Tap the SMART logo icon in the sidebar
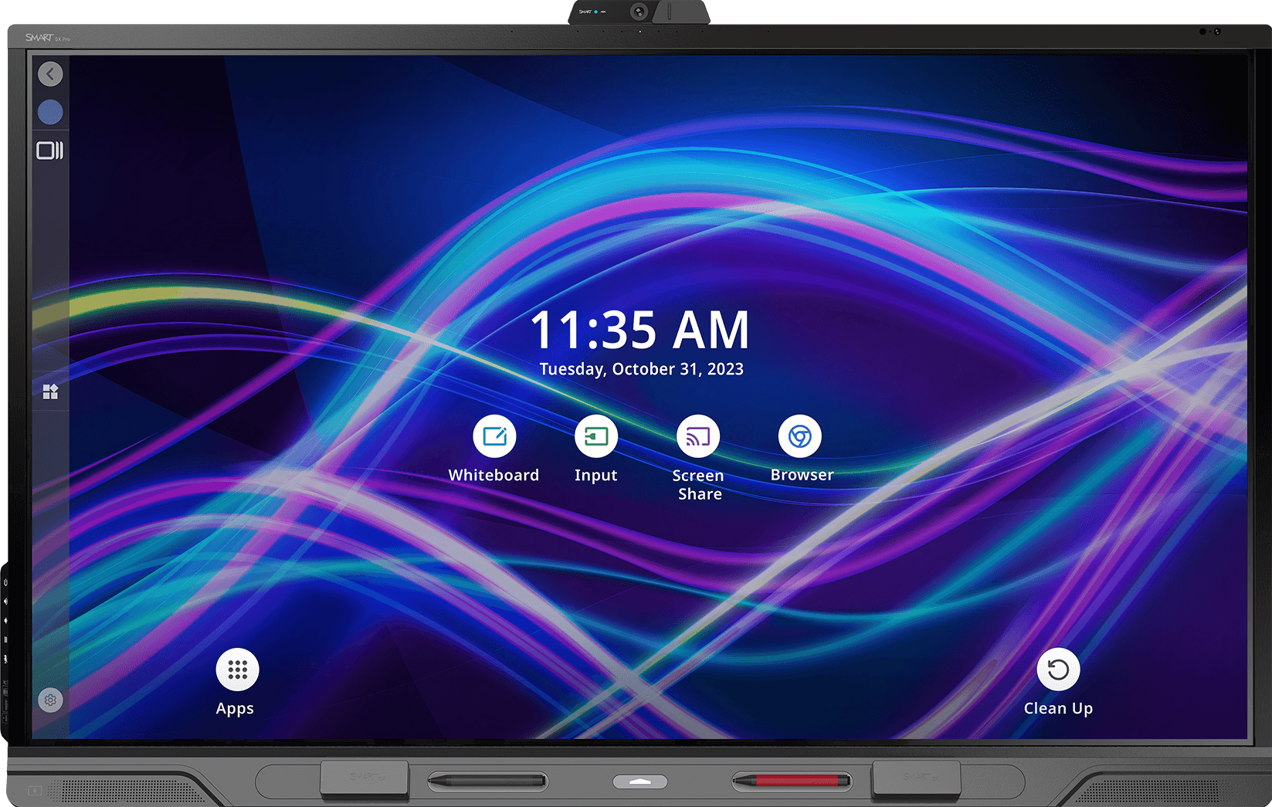The width and height of the screenshot is (1272, 807). [51, 392]
